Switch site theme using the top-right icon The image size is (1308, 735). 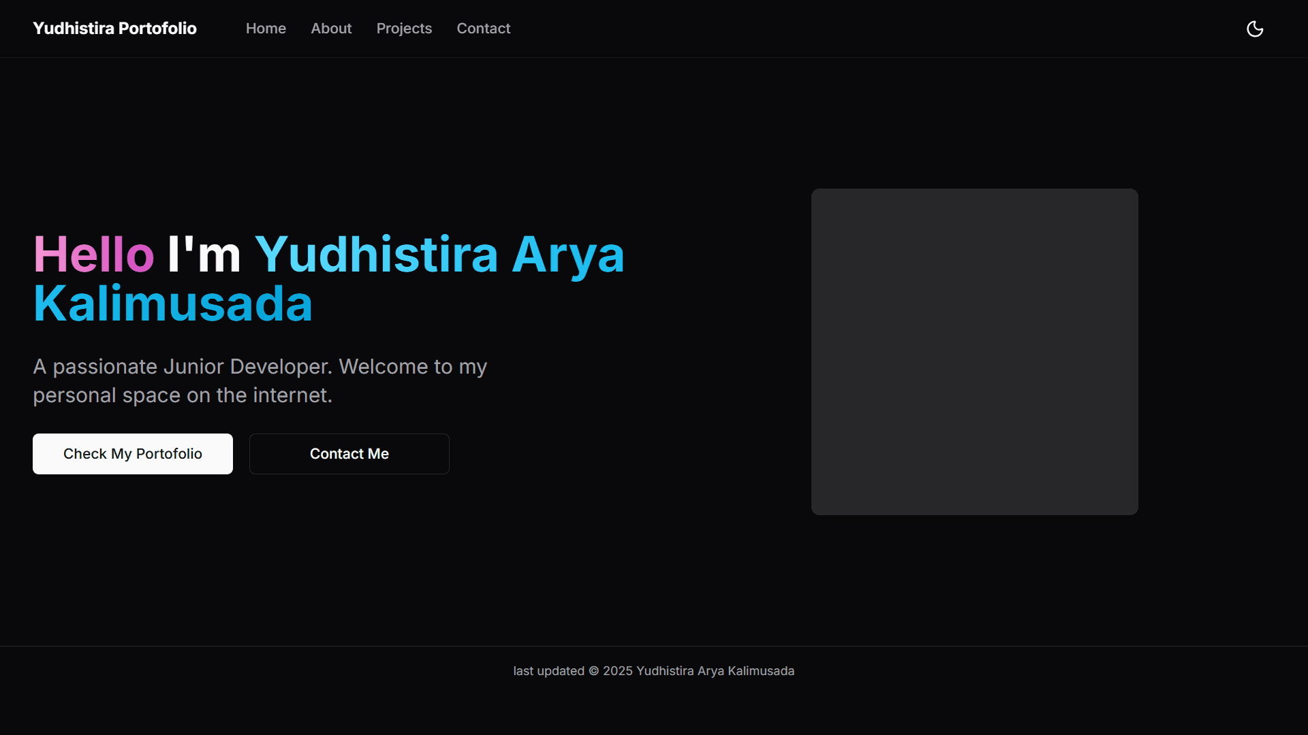(x=1255, y=29)
